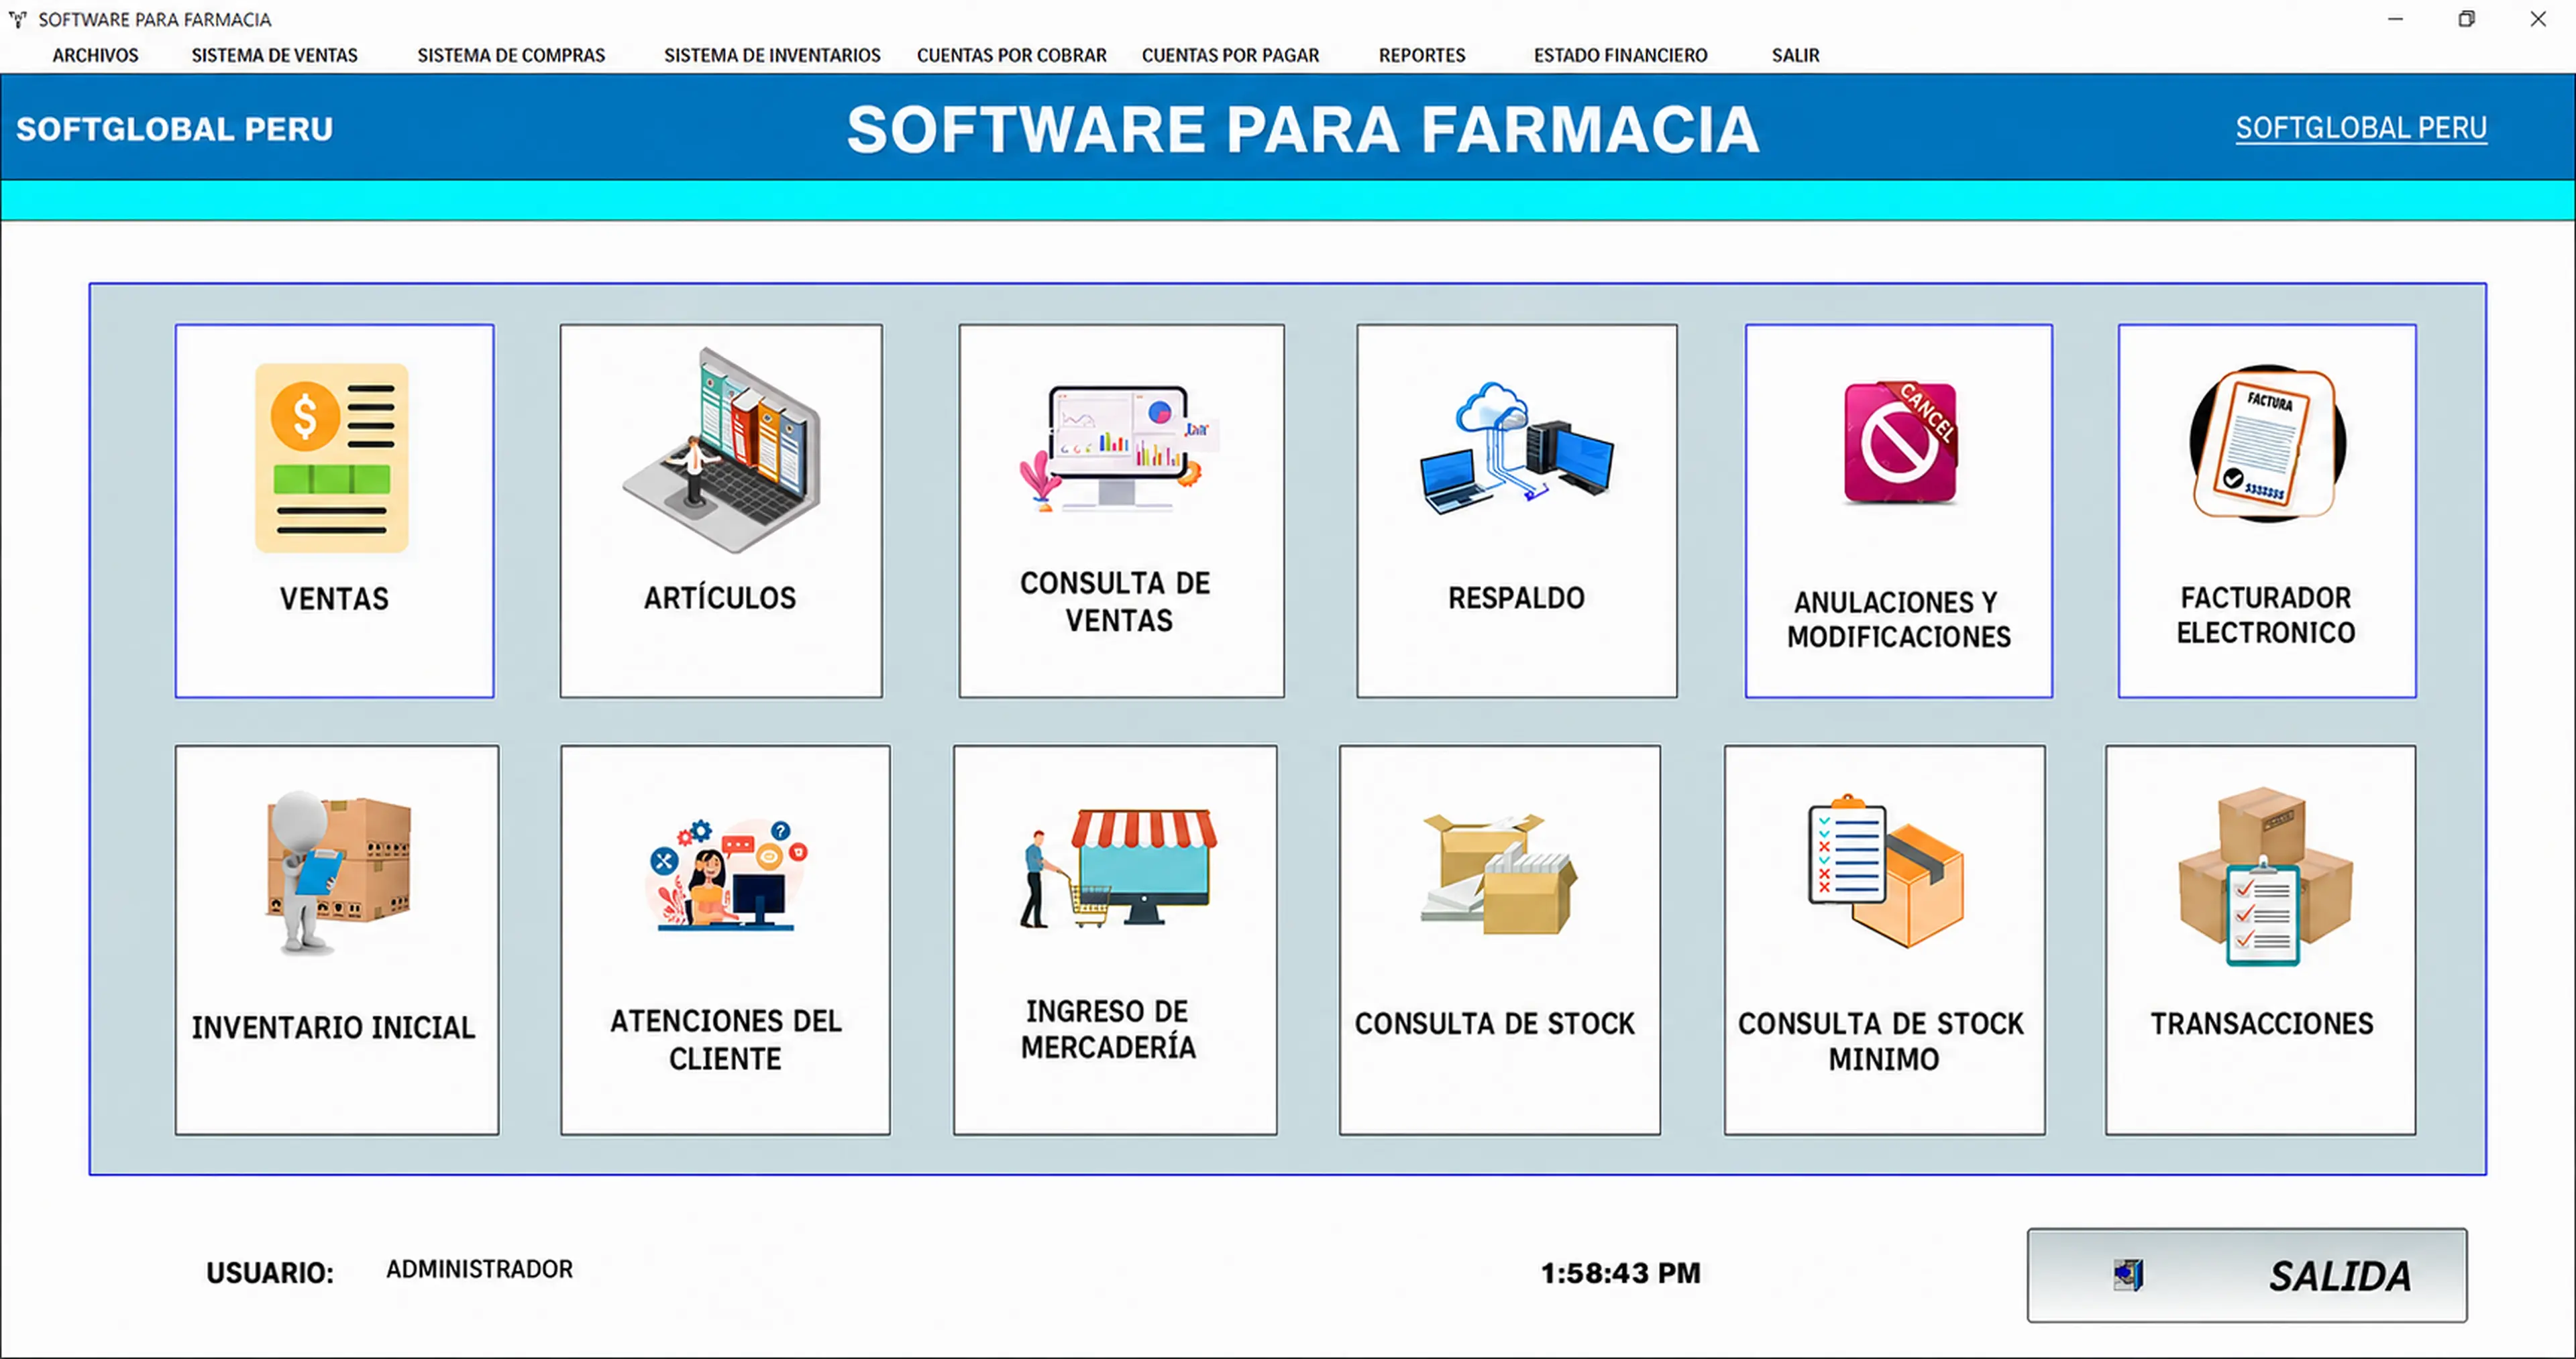Open Consulta de Ventas dashboard monitor icon

coord(1121,448)
